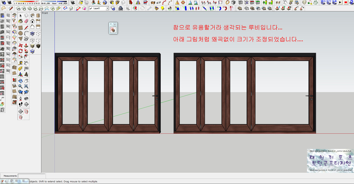Activate the Move tool
The height and width of the screenshot is (184, 354).
(20, 45)
